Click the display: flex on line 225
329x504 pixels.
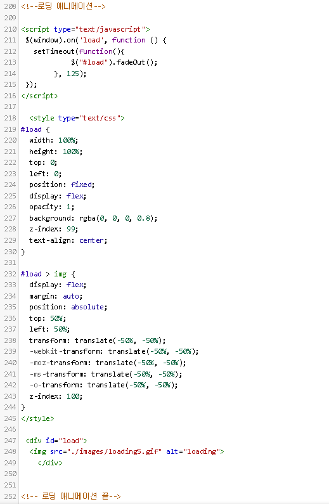[58, 196]
